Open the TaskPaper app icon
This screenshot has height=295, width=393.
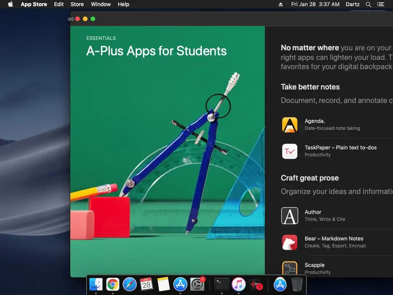(290, 151)
